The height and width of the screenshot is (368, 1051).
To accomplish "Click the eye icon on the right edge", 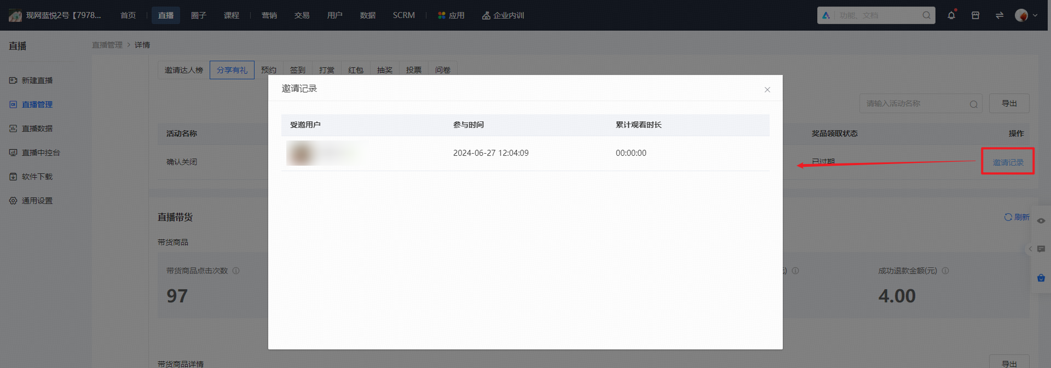I will [x=1041, y=221].
